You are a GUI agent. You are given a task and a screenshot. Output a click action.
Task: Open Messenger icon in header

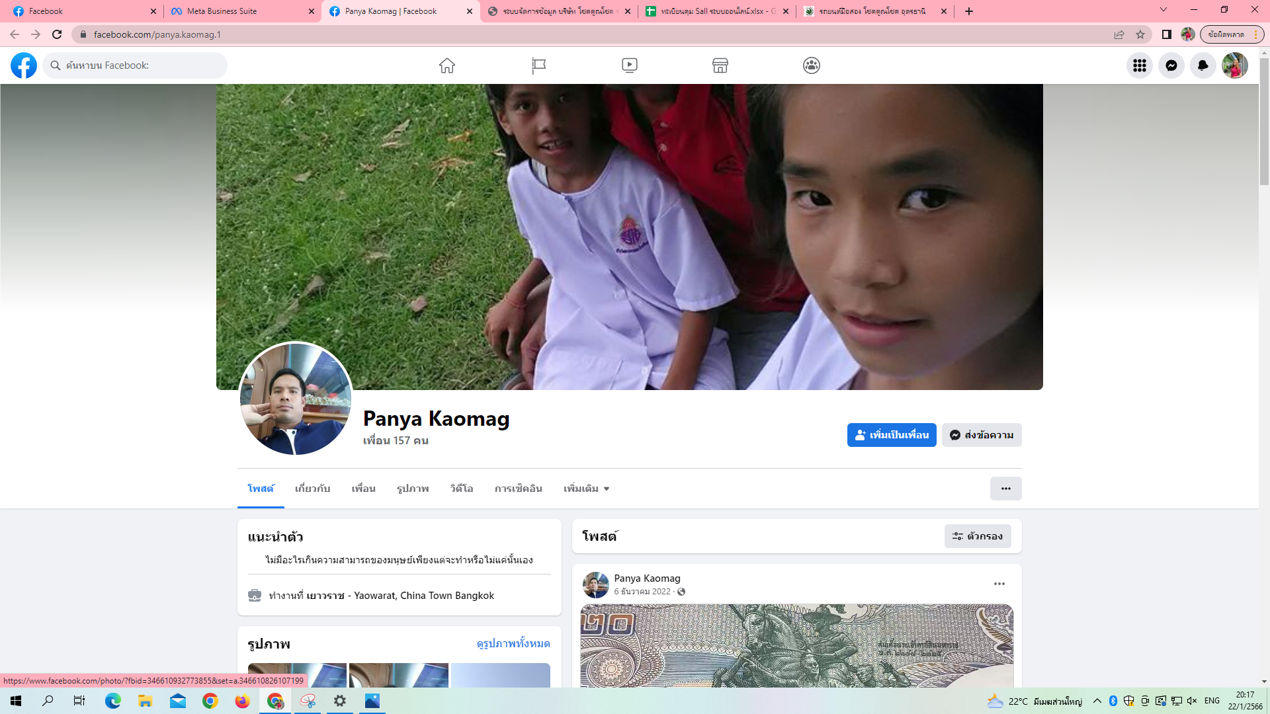click(1171, 65)
